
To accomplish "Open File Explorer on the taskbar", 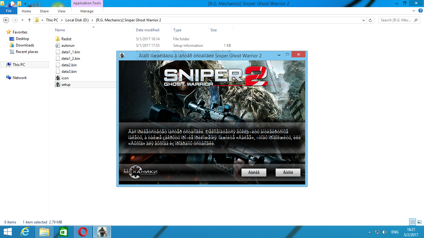I will click(x=44, y=232).
